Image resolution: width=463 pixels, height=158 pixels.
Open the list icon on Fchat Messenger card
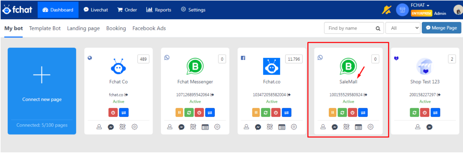205,127
